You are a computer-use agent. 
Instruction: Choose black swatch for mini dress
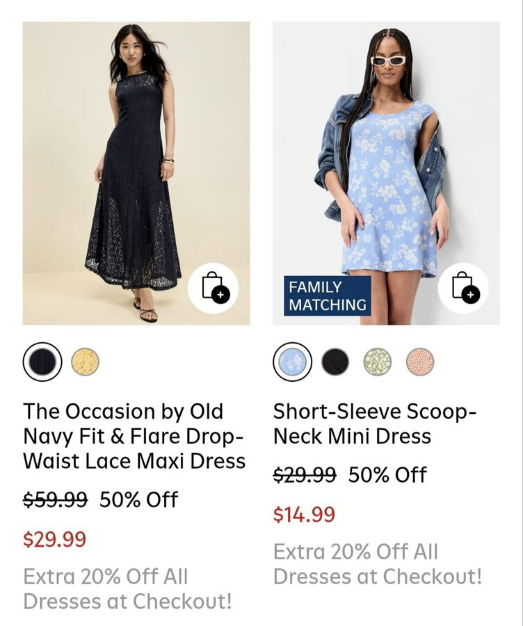pos(335,362)
